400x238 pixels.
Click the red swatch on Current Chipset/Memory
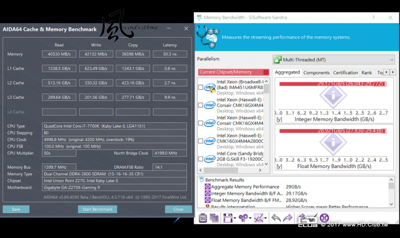click(x=266, y=72)
